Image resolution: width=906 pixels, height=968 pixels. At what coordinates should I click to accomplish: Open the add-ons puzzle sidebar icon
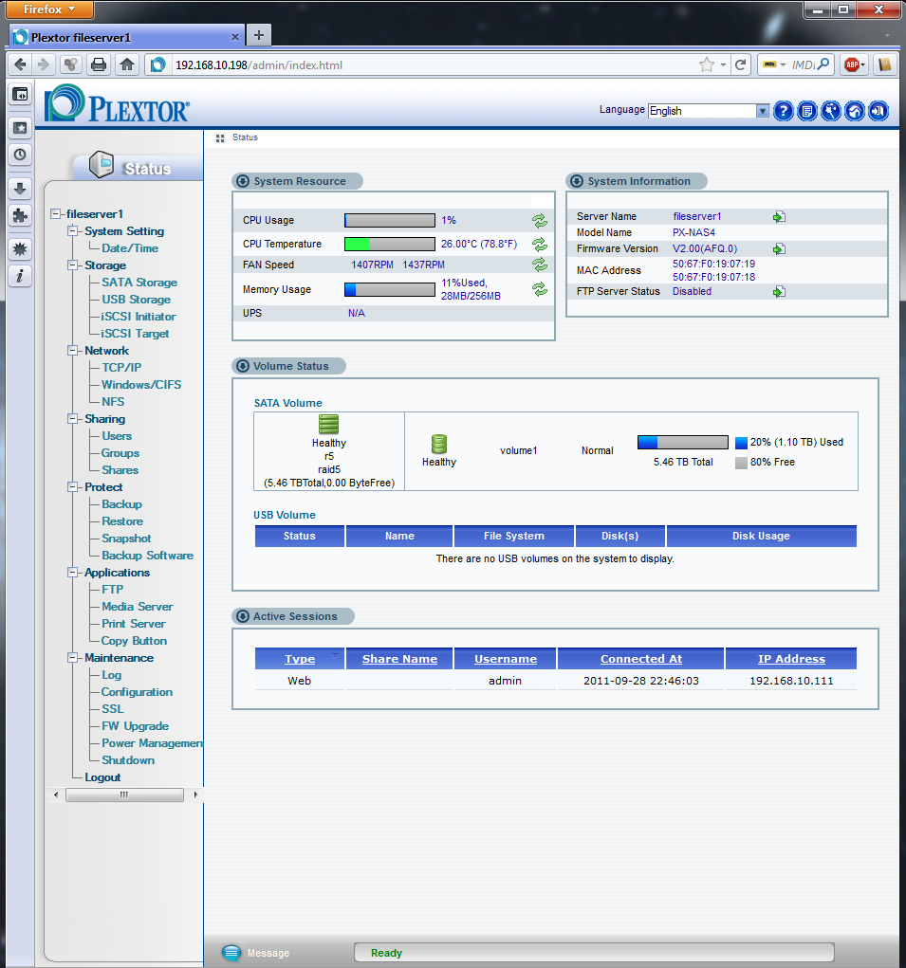point(20,215)
